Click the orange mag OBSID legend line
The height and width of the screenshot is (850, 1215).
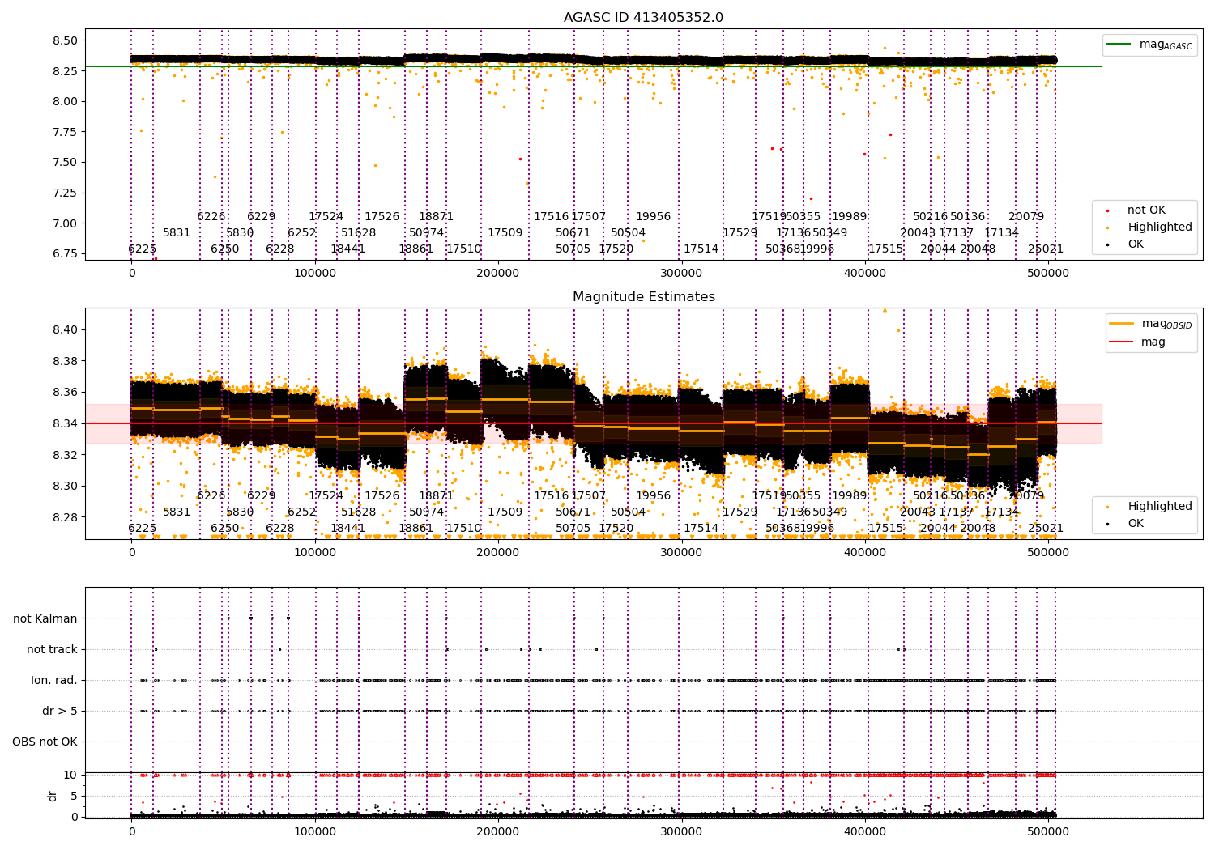[1122, 324]
